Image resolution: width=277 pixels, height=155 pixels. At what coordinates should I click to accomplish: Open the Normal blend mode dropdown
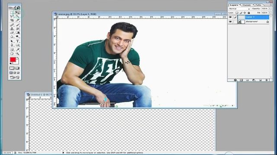pyautogui.click(x=239, y=9)
